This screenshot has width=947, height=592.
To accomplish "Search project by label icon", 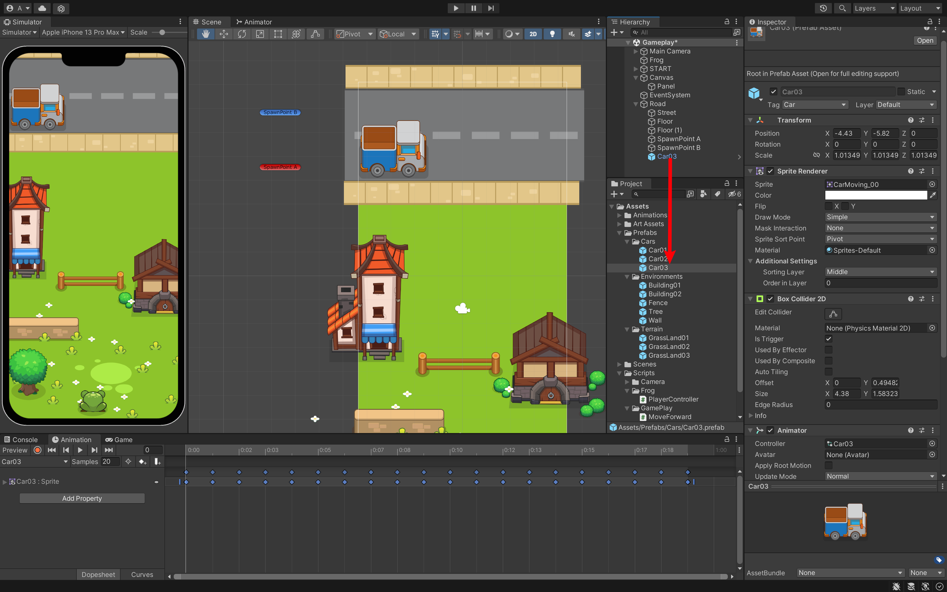I will 717,194.
